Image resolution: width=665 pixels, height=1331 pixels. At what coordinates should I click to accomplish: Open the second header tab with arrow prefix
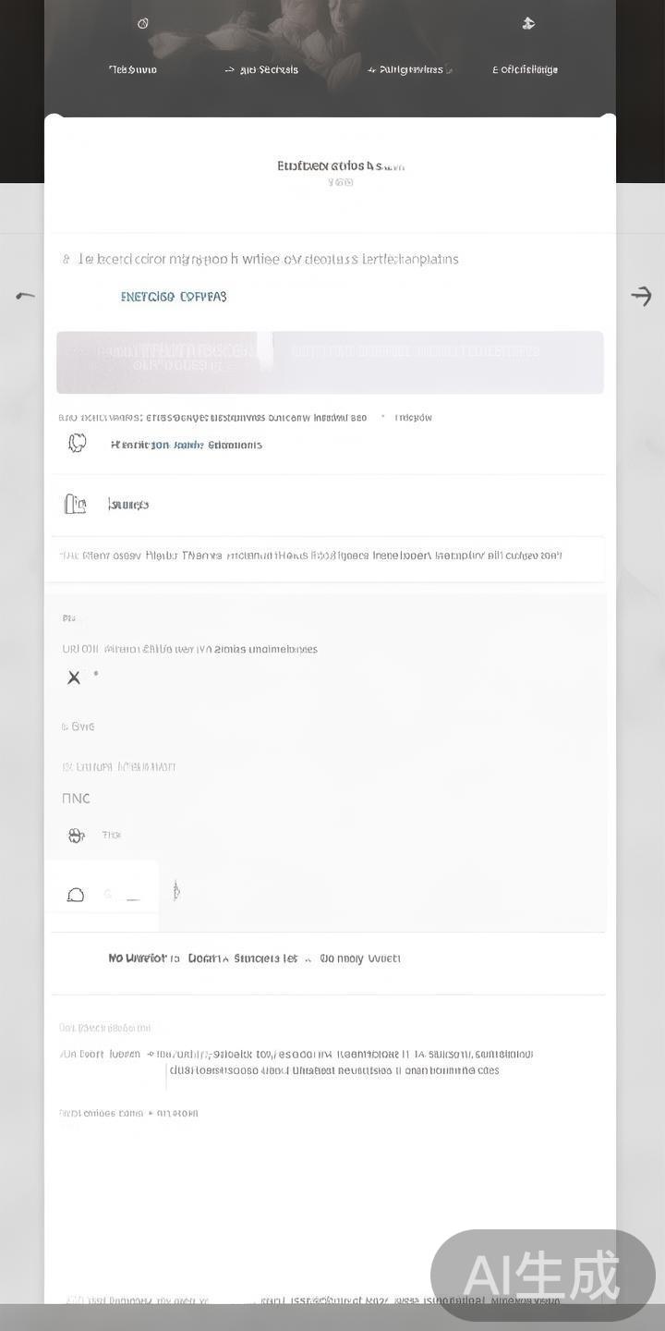[261, 69]
